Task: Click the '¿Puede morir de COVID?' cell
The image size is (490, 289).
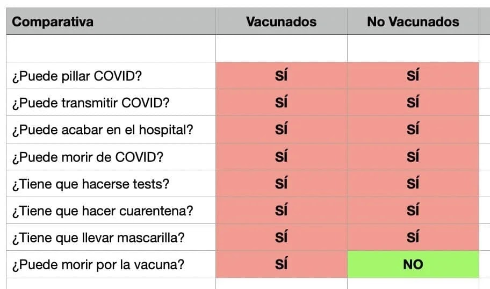Action: pyautogui.click(x=111, y=157)
